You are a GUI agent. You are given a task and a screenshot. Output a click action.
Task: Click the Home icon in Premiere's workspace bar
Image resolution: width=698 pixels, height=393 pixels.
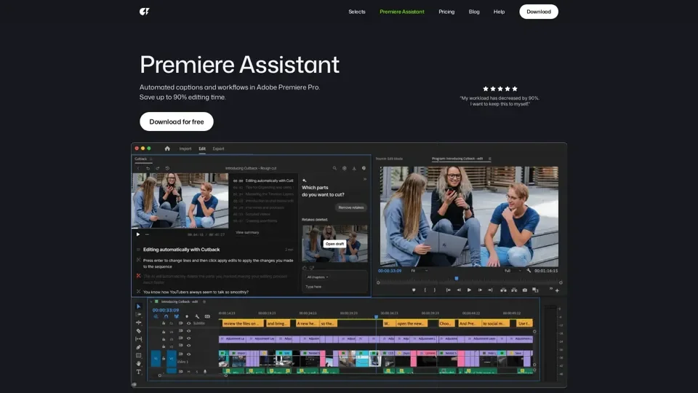[167, 148]
